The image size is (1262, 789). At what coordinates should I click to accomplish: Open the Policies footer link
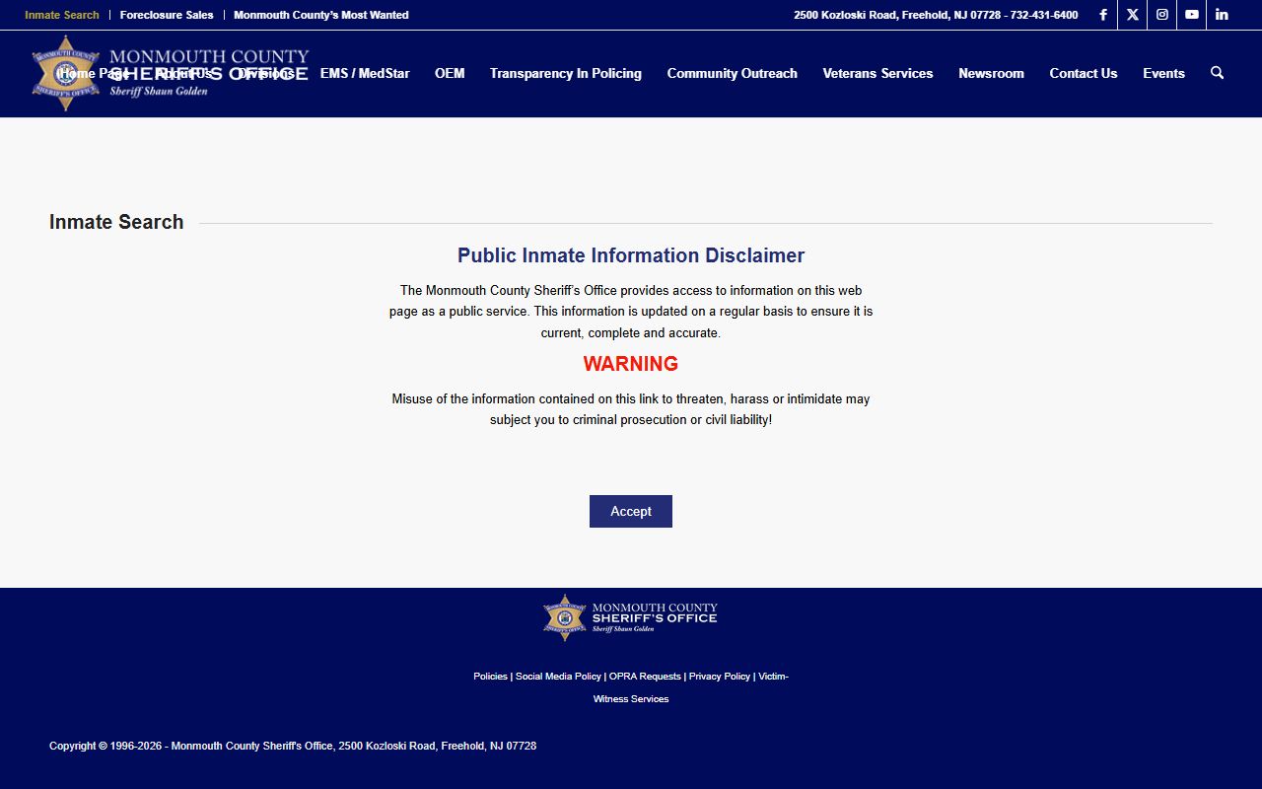[x=490, y=677]
